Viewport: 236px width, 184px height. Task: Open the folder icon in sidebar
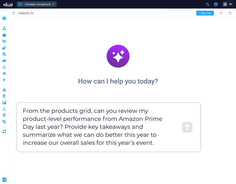click(x=4, y=41)
